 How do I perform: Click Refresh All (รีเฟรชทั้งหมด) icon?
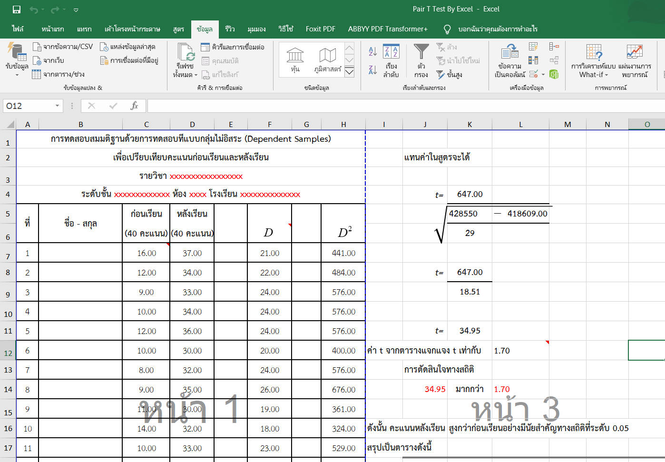(185, 52)
